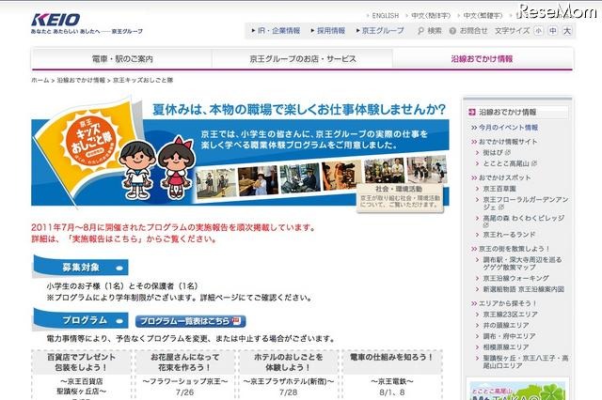Open the ENGLISH language link

coord(385,15)
